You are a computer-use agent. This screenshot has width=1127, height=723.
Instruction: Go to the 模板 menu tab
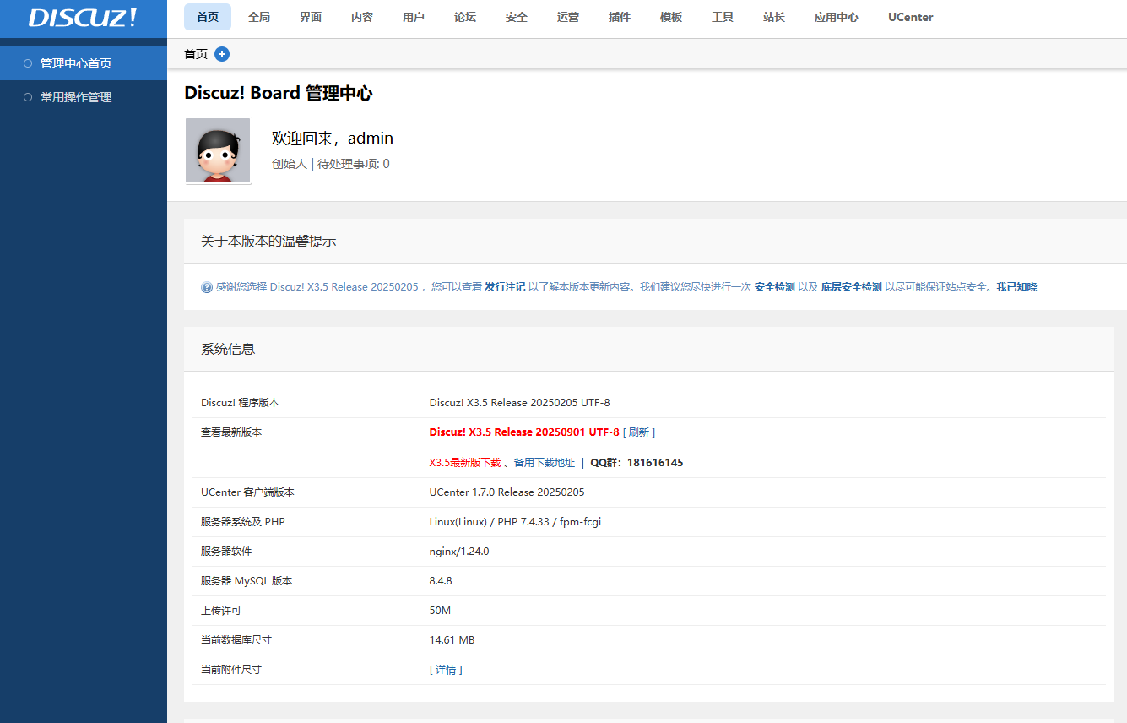coord(671,17)
